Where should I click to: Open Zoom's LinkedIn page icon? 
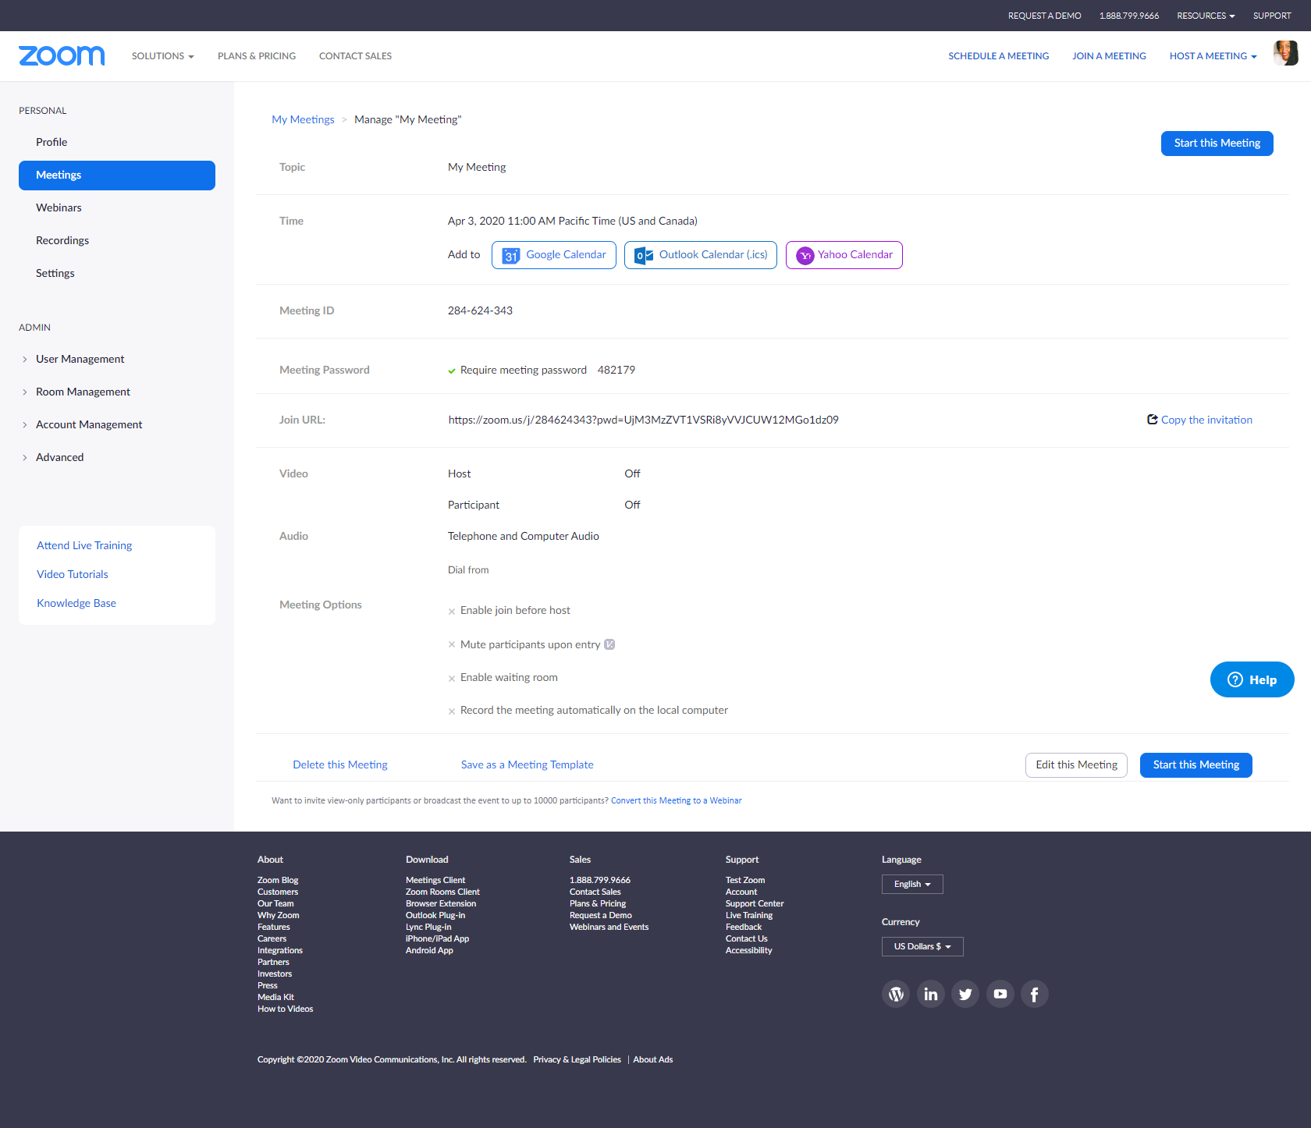(x=930, y=994)
